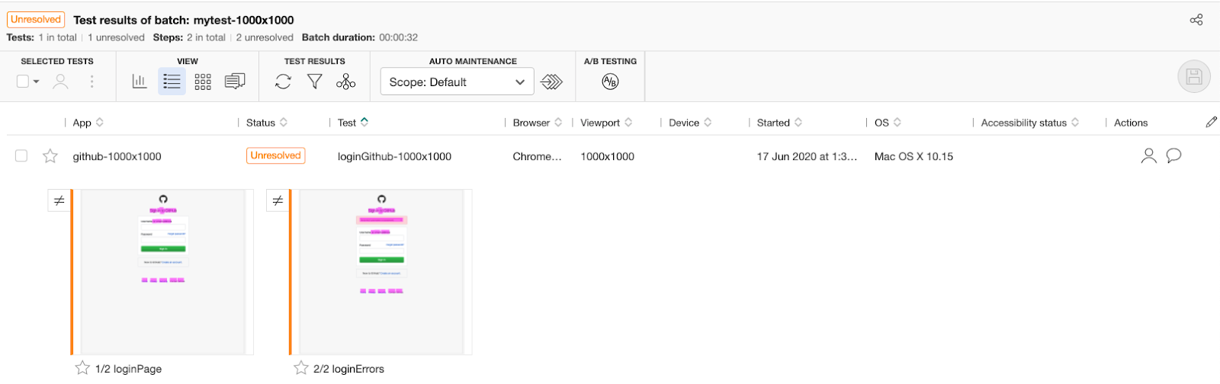
Task: Switch to bar chart view
Action: click(140, 82)
